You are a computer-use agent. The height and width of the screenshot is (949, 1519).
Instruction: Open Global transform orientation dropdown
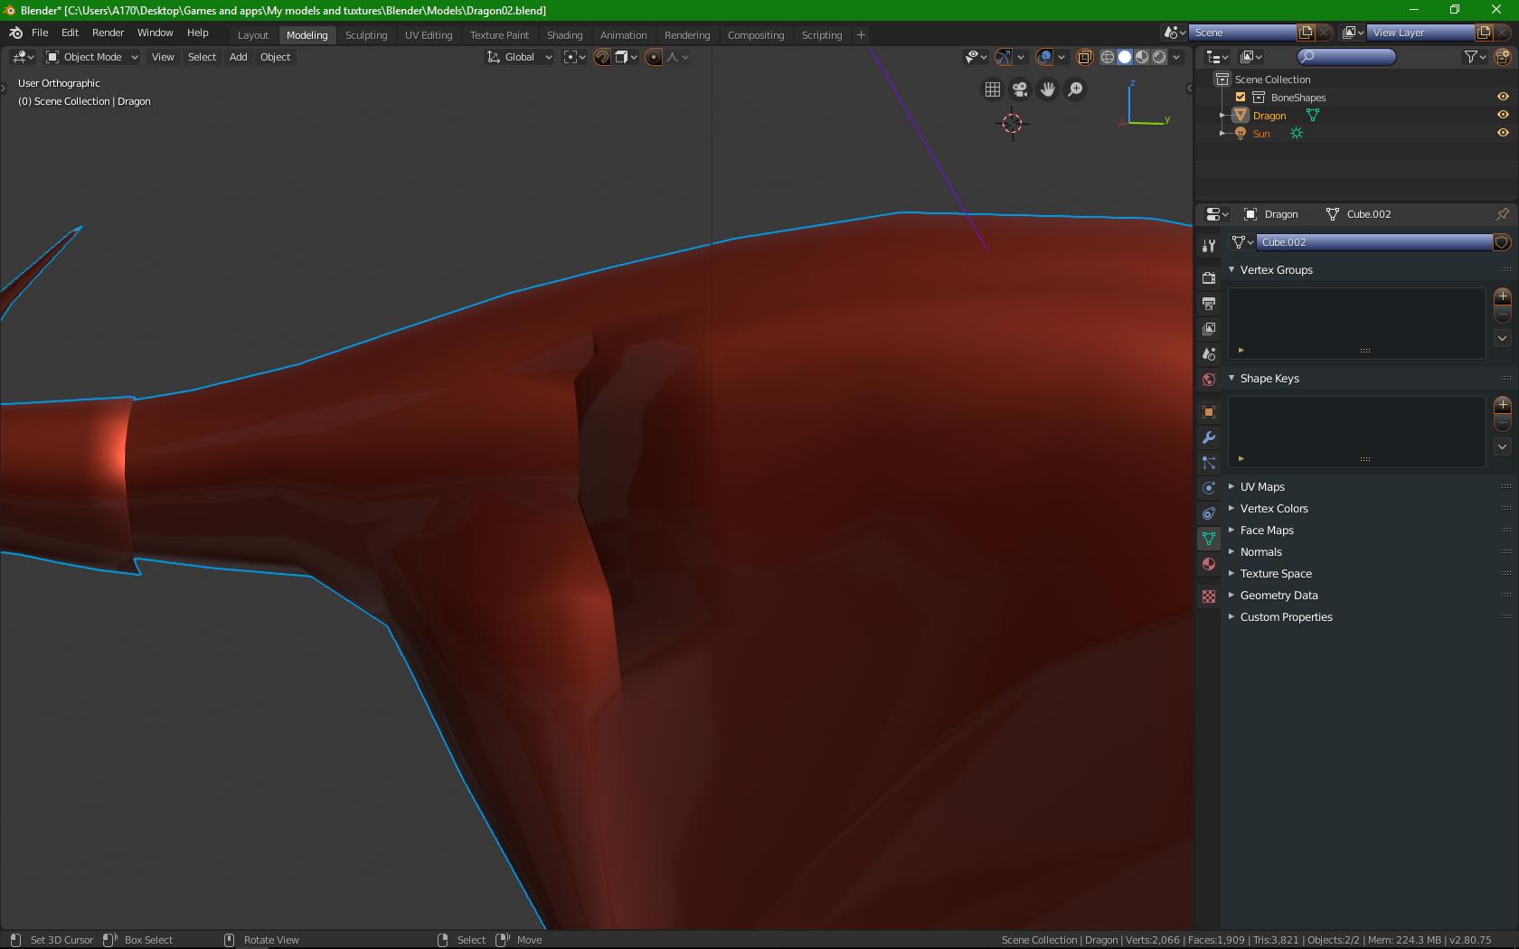(519, 57)
